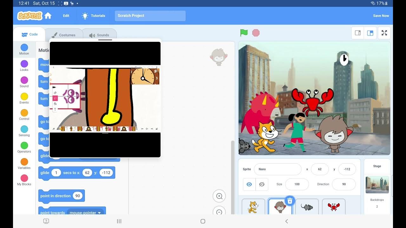Go back in the floating video window
Viewport: 406px width, 228px height.
click(x=54, y=67)
